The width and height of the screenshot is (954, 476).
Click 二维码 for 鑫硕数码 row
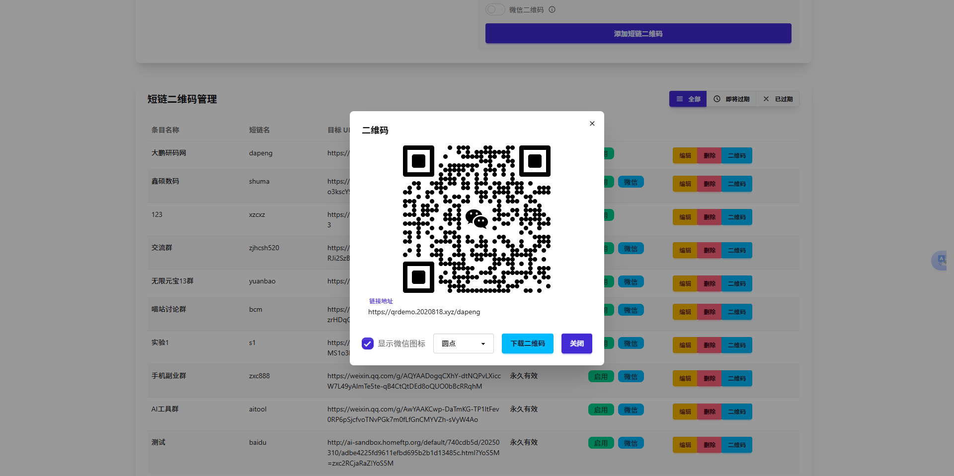[x=736, y=184]
